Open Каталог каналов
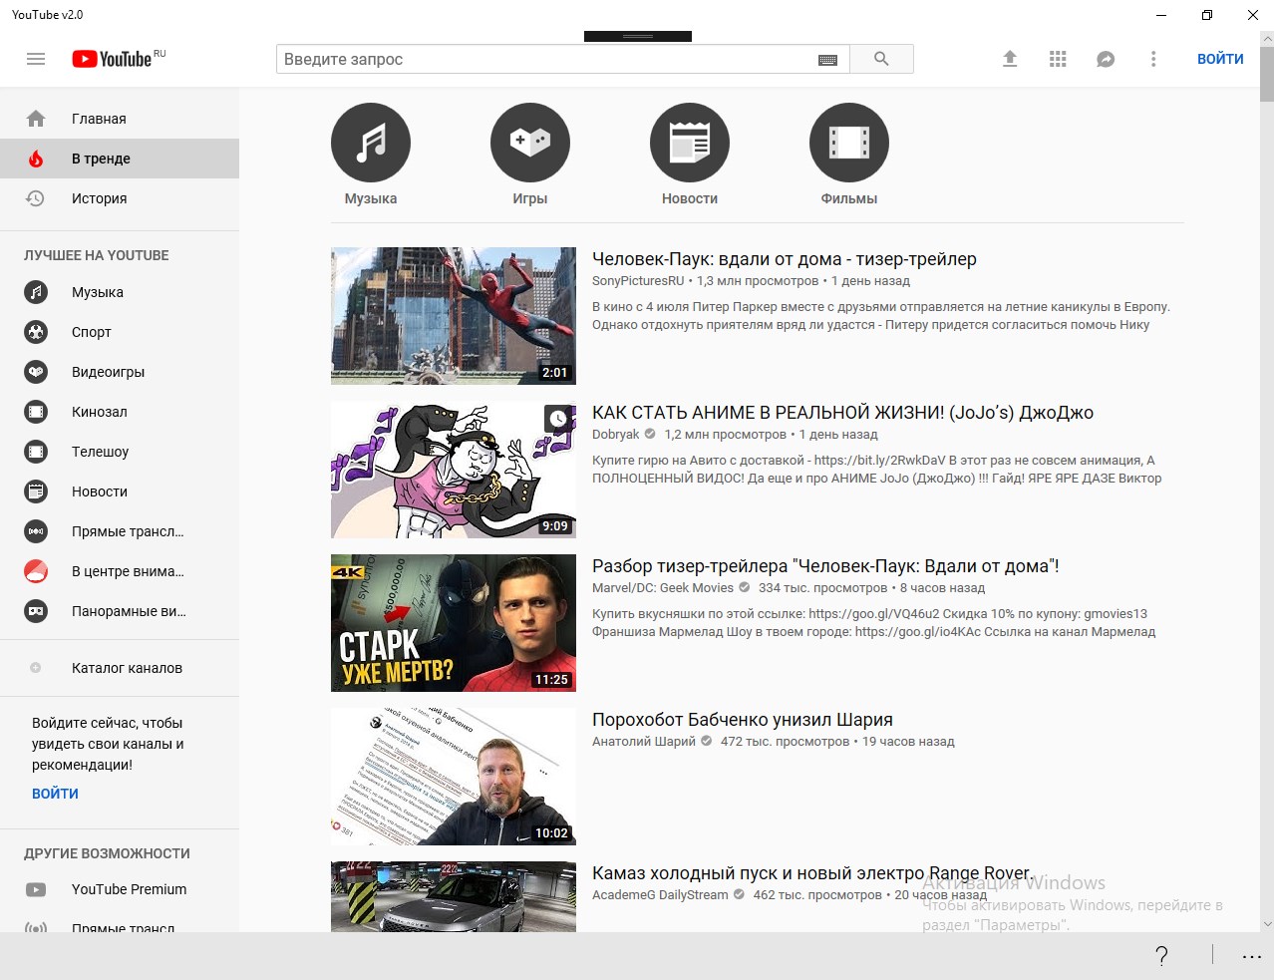 coord(120,668)
